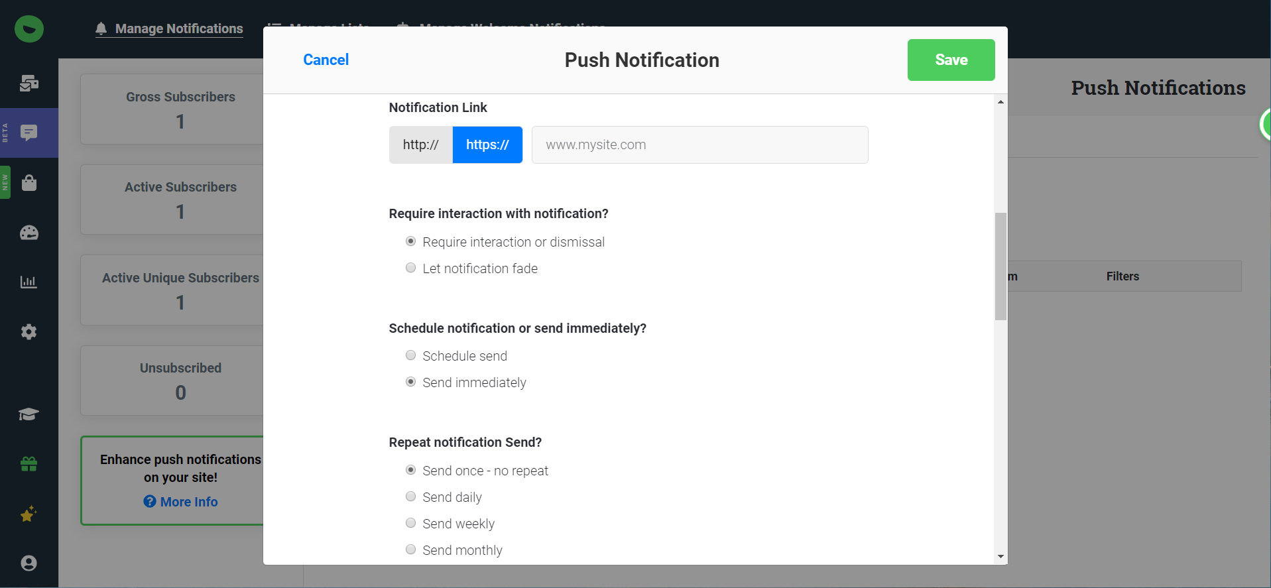1271x588 pixels.
Task: Open the user account sidebar icon
Action: 29,563
